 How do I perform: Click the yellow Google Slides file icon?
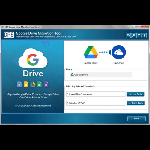tap(26, 84)
